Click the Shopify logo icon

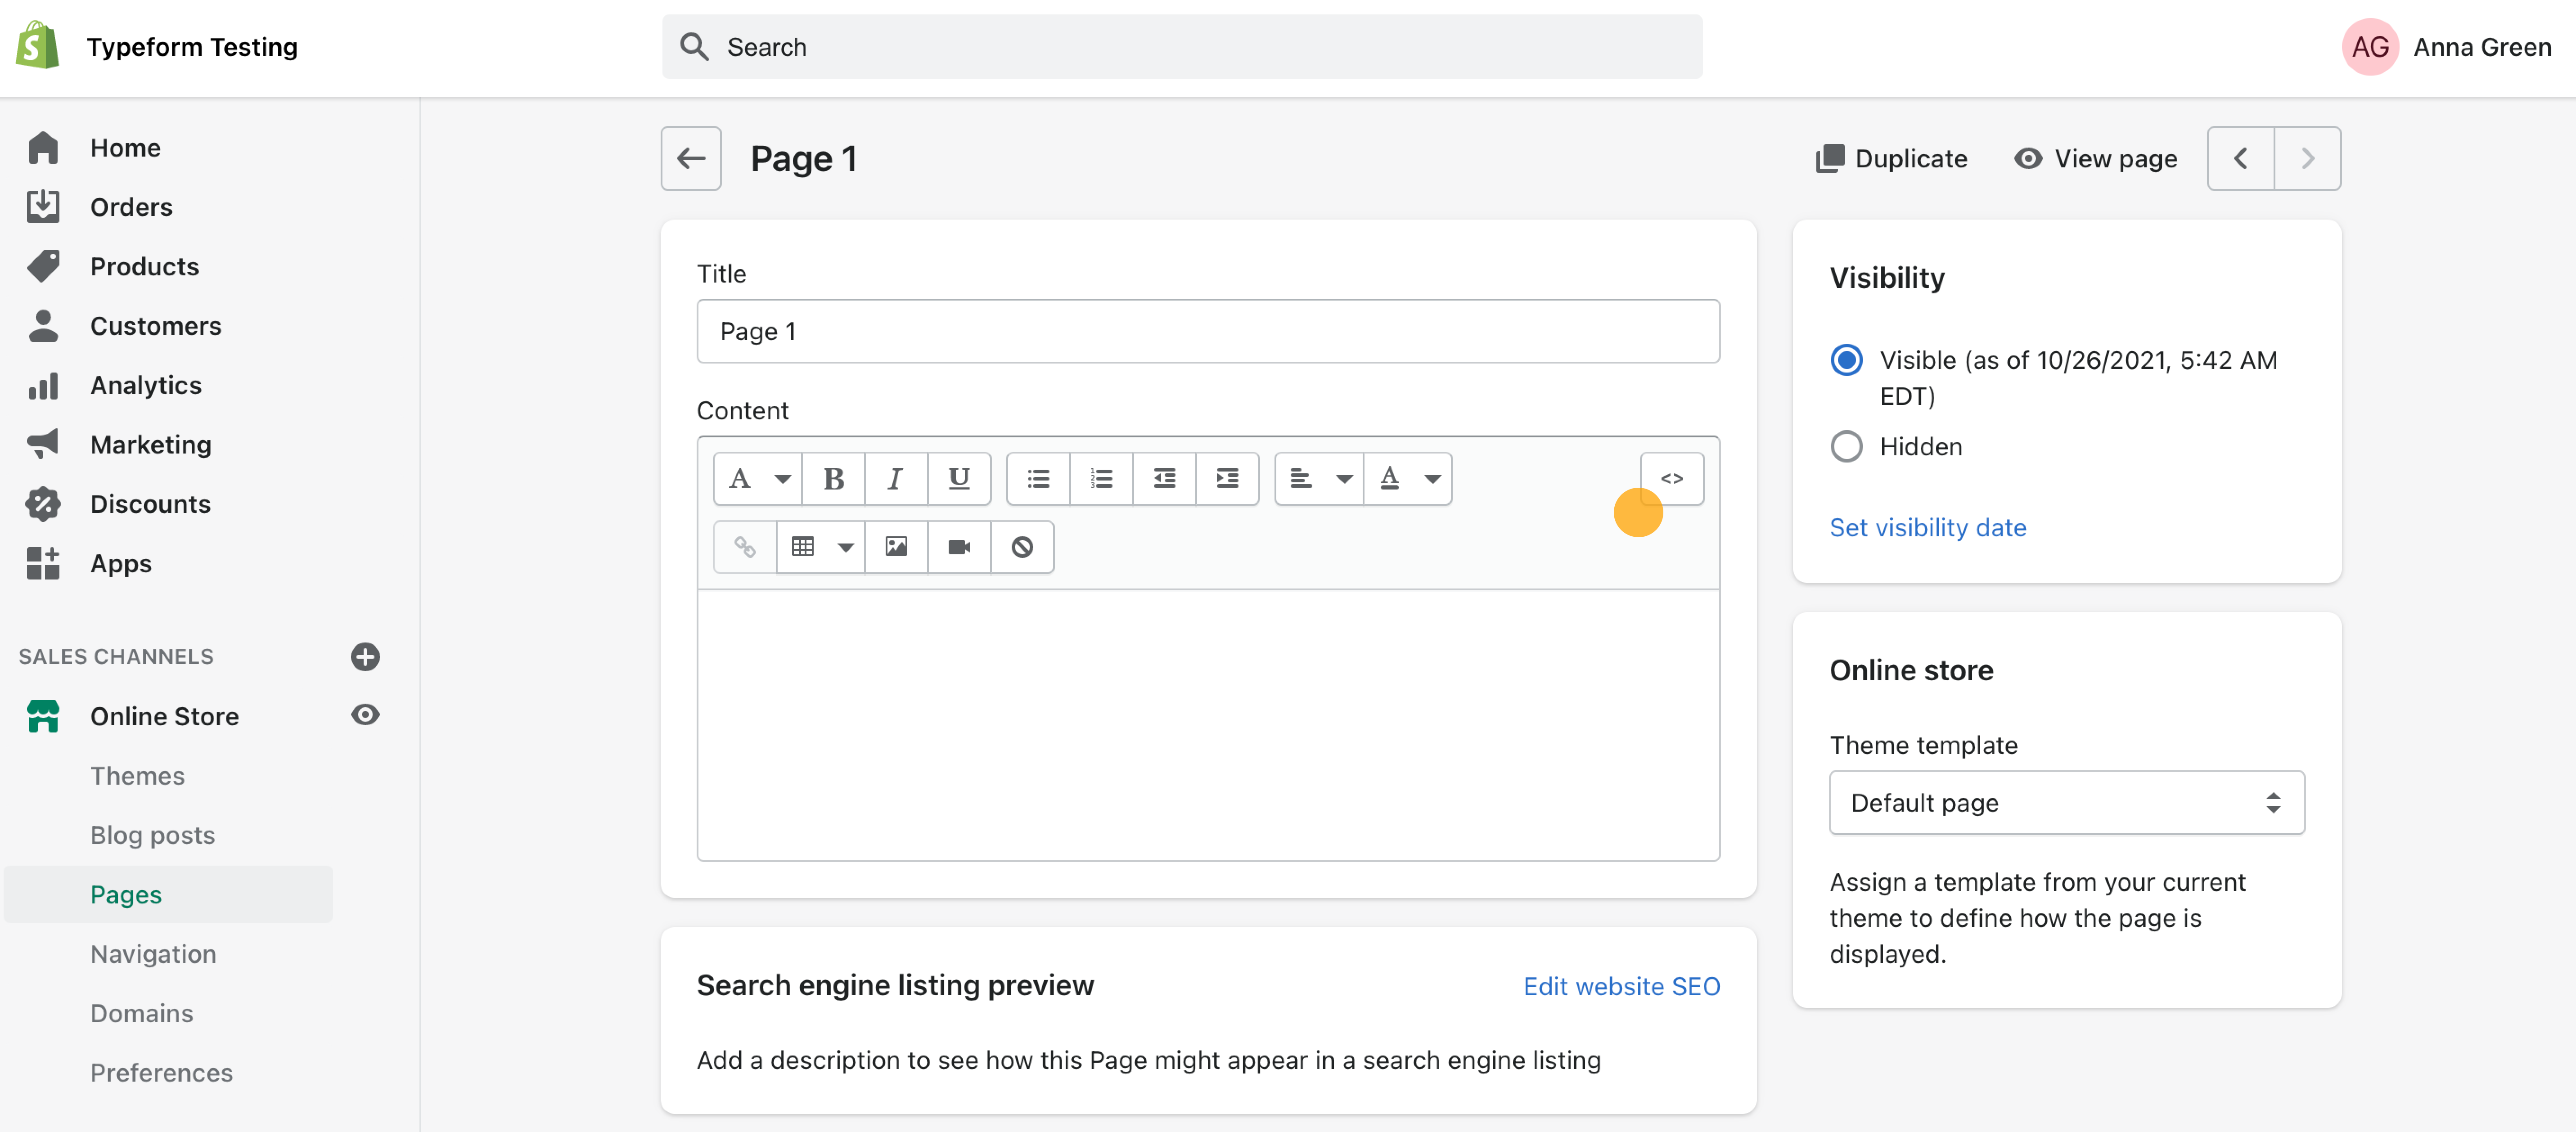[x=38, y=46]
